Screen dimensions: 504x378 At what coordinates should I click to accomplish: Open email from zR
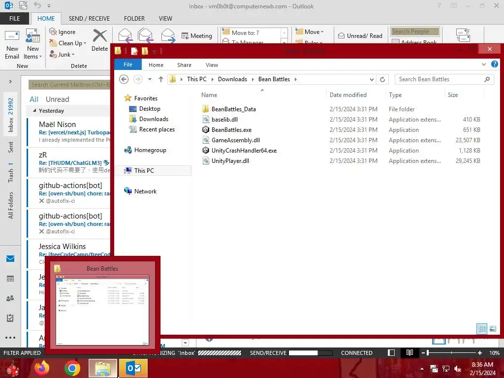(69, 162)
